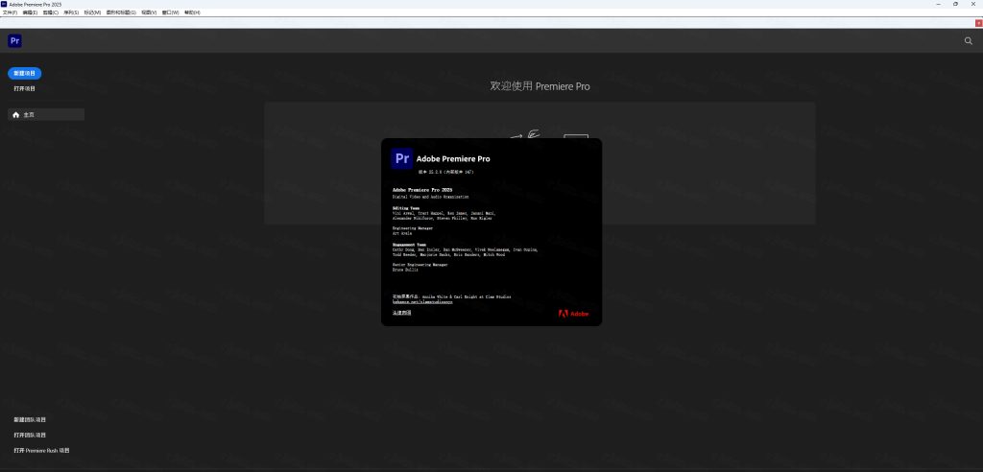This screenshot has width=983, height=472.
Task: Select 新建团队项目 in the sidebar
Action: (x=30, y=420)
